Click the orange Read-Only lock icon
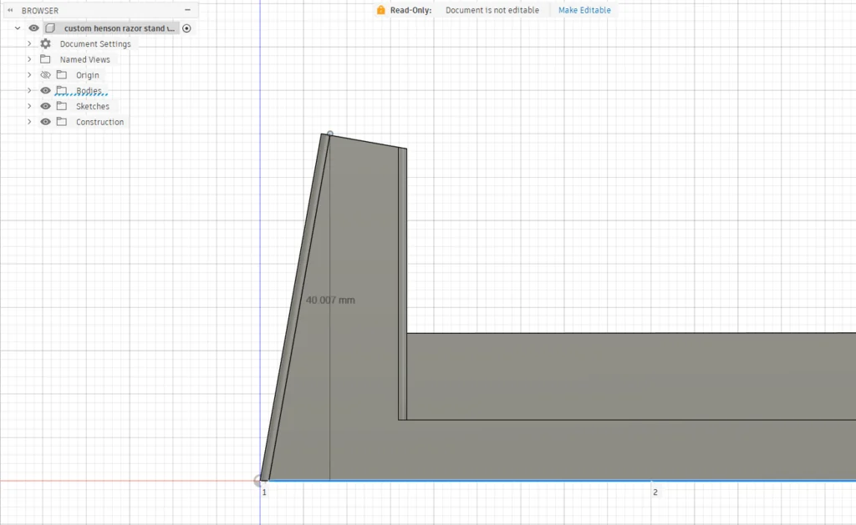Screen dimensions: 856x525 (381, 10)
